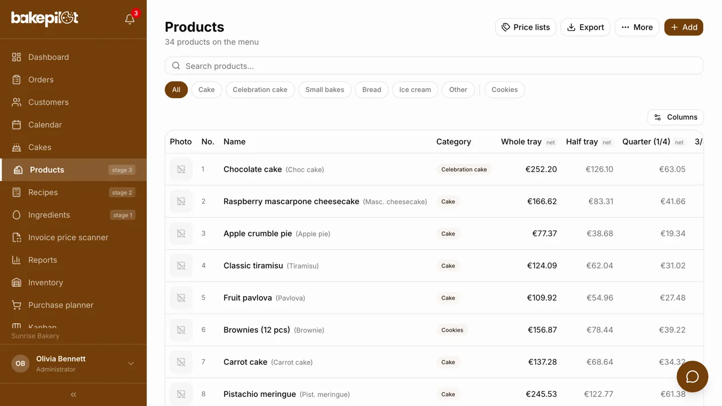Click photo placeholder for Chocolate cake
722x406 pixels.
pyautogui.click(x=181, y=169)
